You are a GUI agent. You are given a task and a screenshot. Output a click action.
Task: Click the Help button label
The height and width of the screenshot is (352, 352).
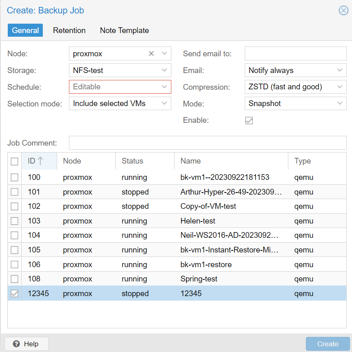tap(31, 344)
